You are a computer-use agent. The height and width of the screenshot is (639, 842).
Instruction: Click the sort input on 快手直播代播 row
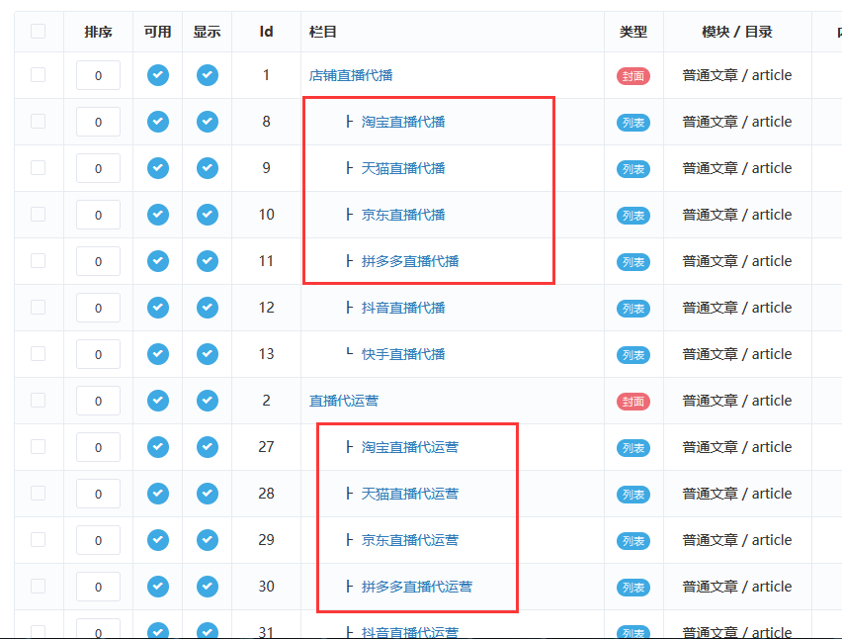click(98, 354)
